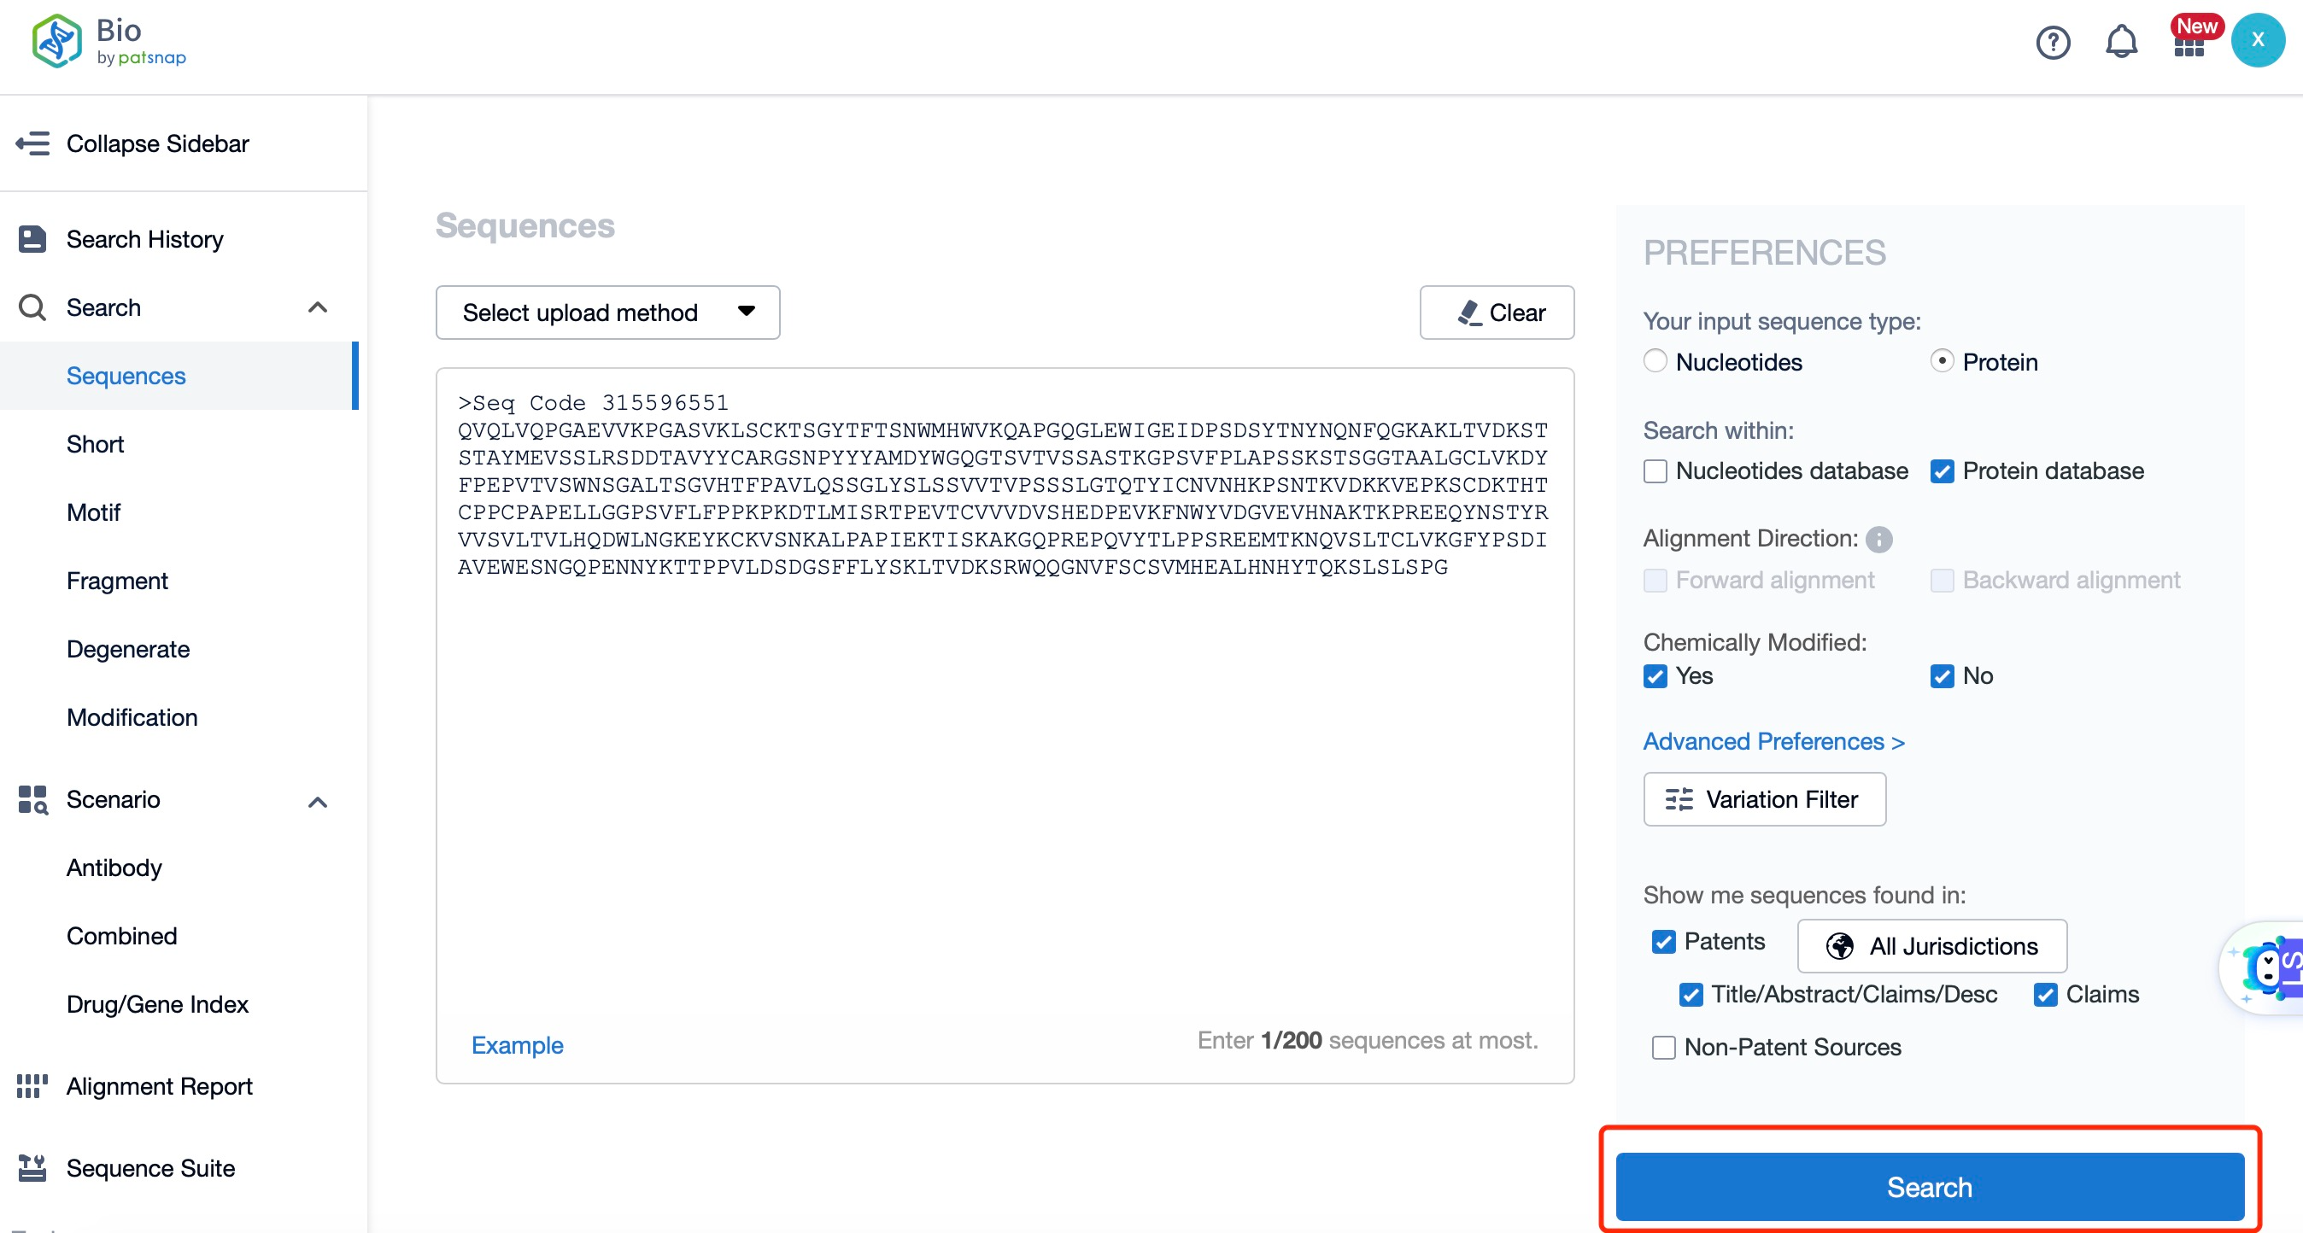Click the Sequence Suite sidebar icon

click(x=32, y=1167)
